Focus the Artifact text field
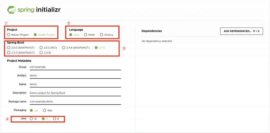The height and width of the screenshot is (133, 270). (x=75, y=76)
